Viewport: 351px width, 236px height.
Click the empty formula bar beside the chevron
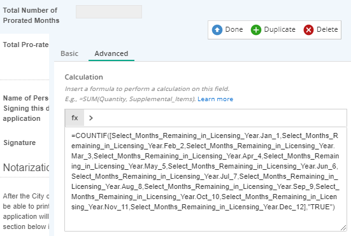tap(220, 118)
